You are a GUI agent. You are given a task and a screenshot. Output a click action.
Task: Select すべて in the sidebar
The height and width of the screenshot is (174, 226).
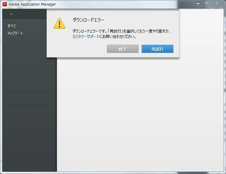coord(12,26)
